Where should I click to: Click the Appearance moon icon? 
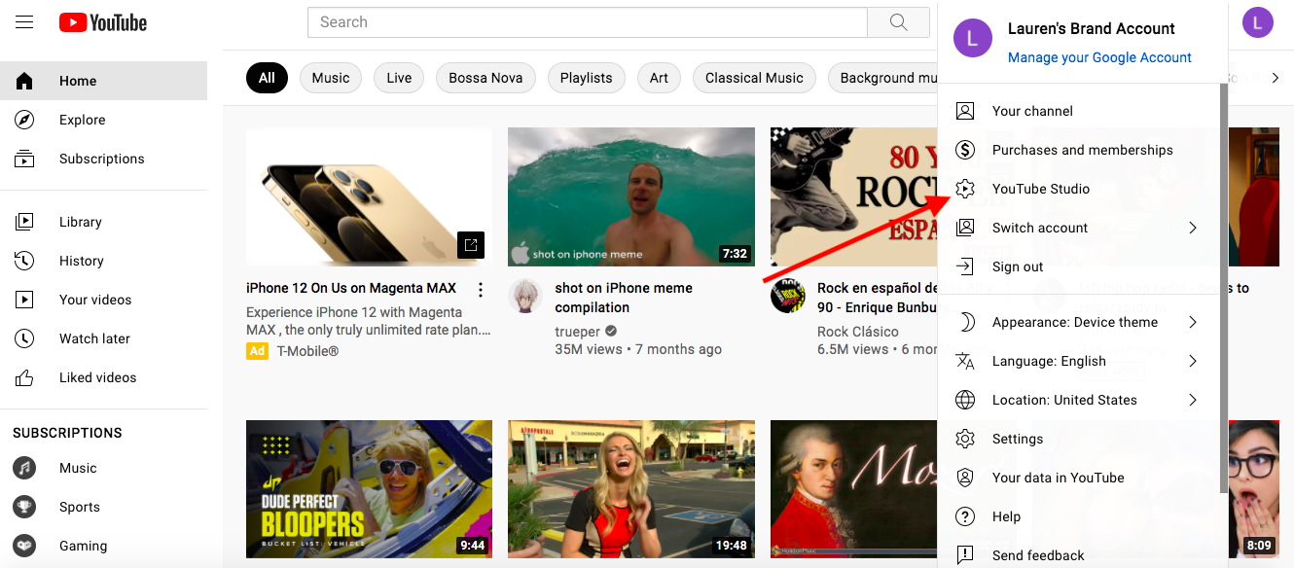pos(965,322)
